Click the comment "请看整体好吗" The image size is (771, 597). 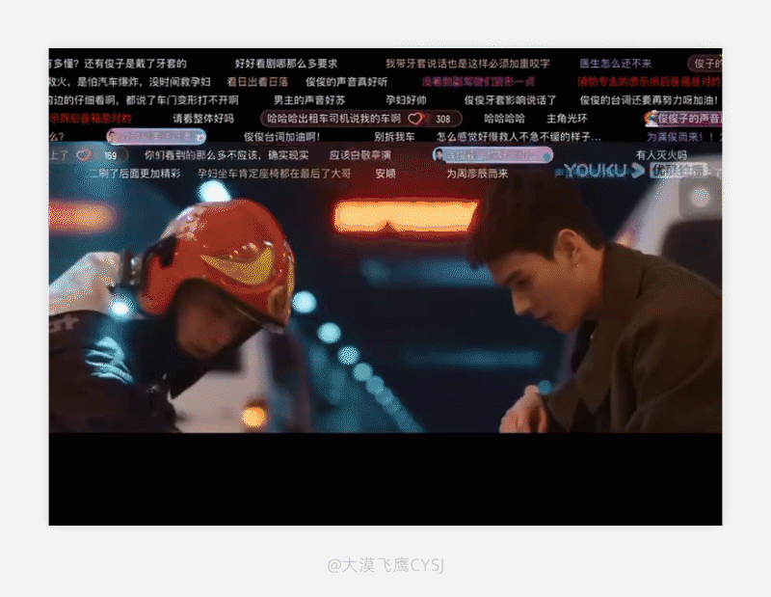click(203, 119)
